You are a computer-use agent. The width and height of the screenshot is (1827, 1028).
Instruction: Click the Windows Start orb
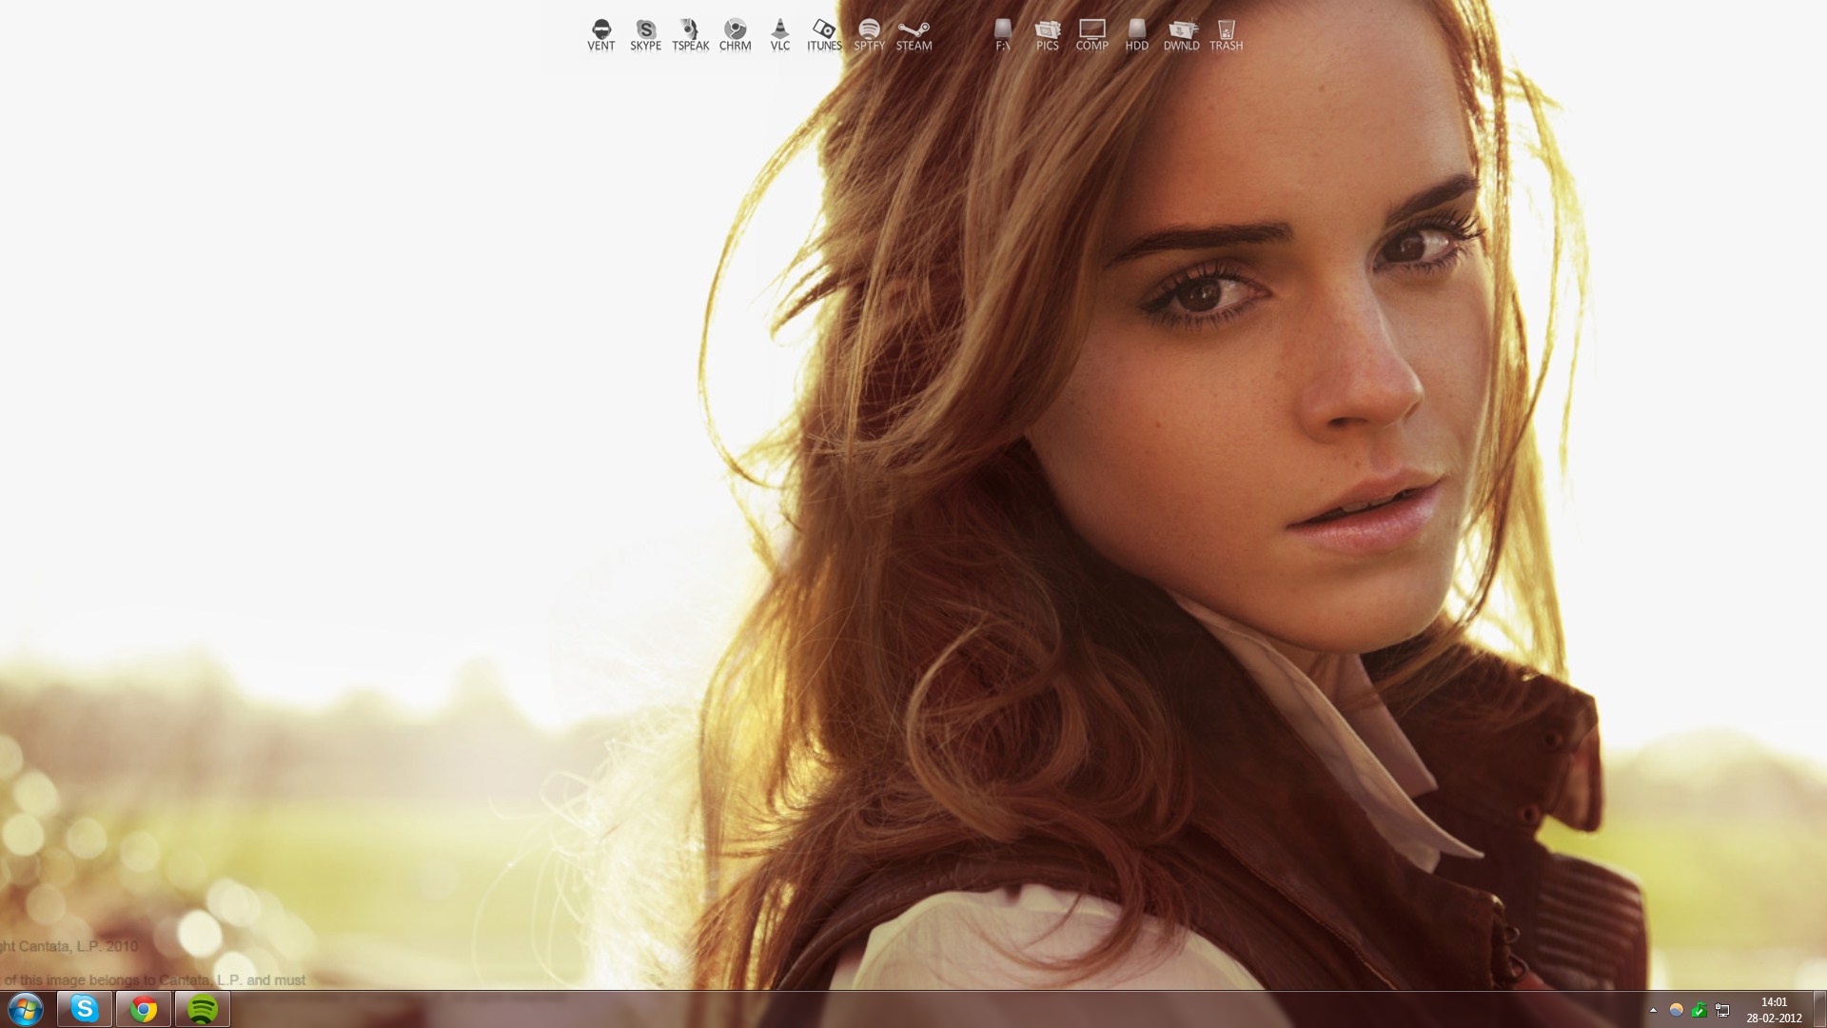coord(26,1009)
